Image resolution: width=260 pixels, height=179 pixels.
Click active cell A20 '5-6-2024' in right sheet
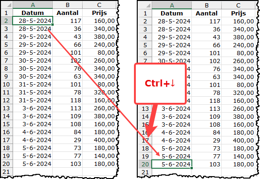coord(172,164)
